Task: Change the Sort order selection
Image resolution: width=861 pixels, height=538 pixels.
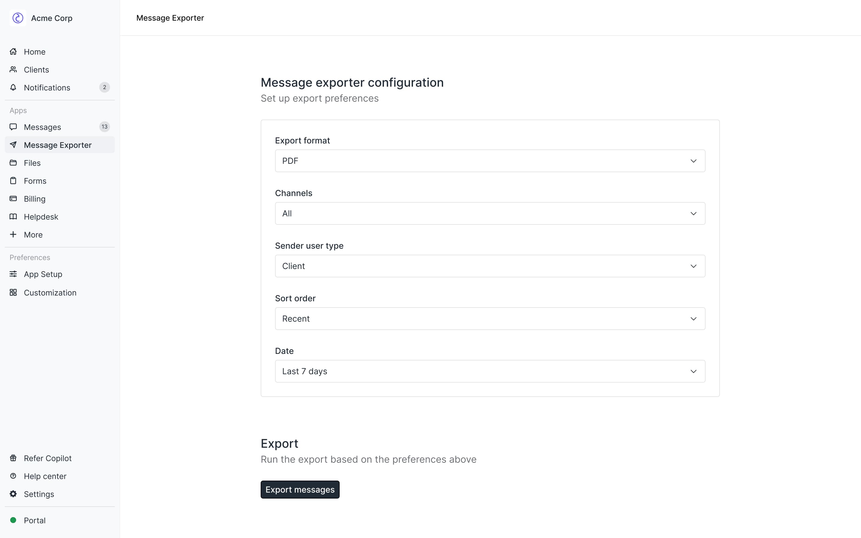Action: click(490, 318)
